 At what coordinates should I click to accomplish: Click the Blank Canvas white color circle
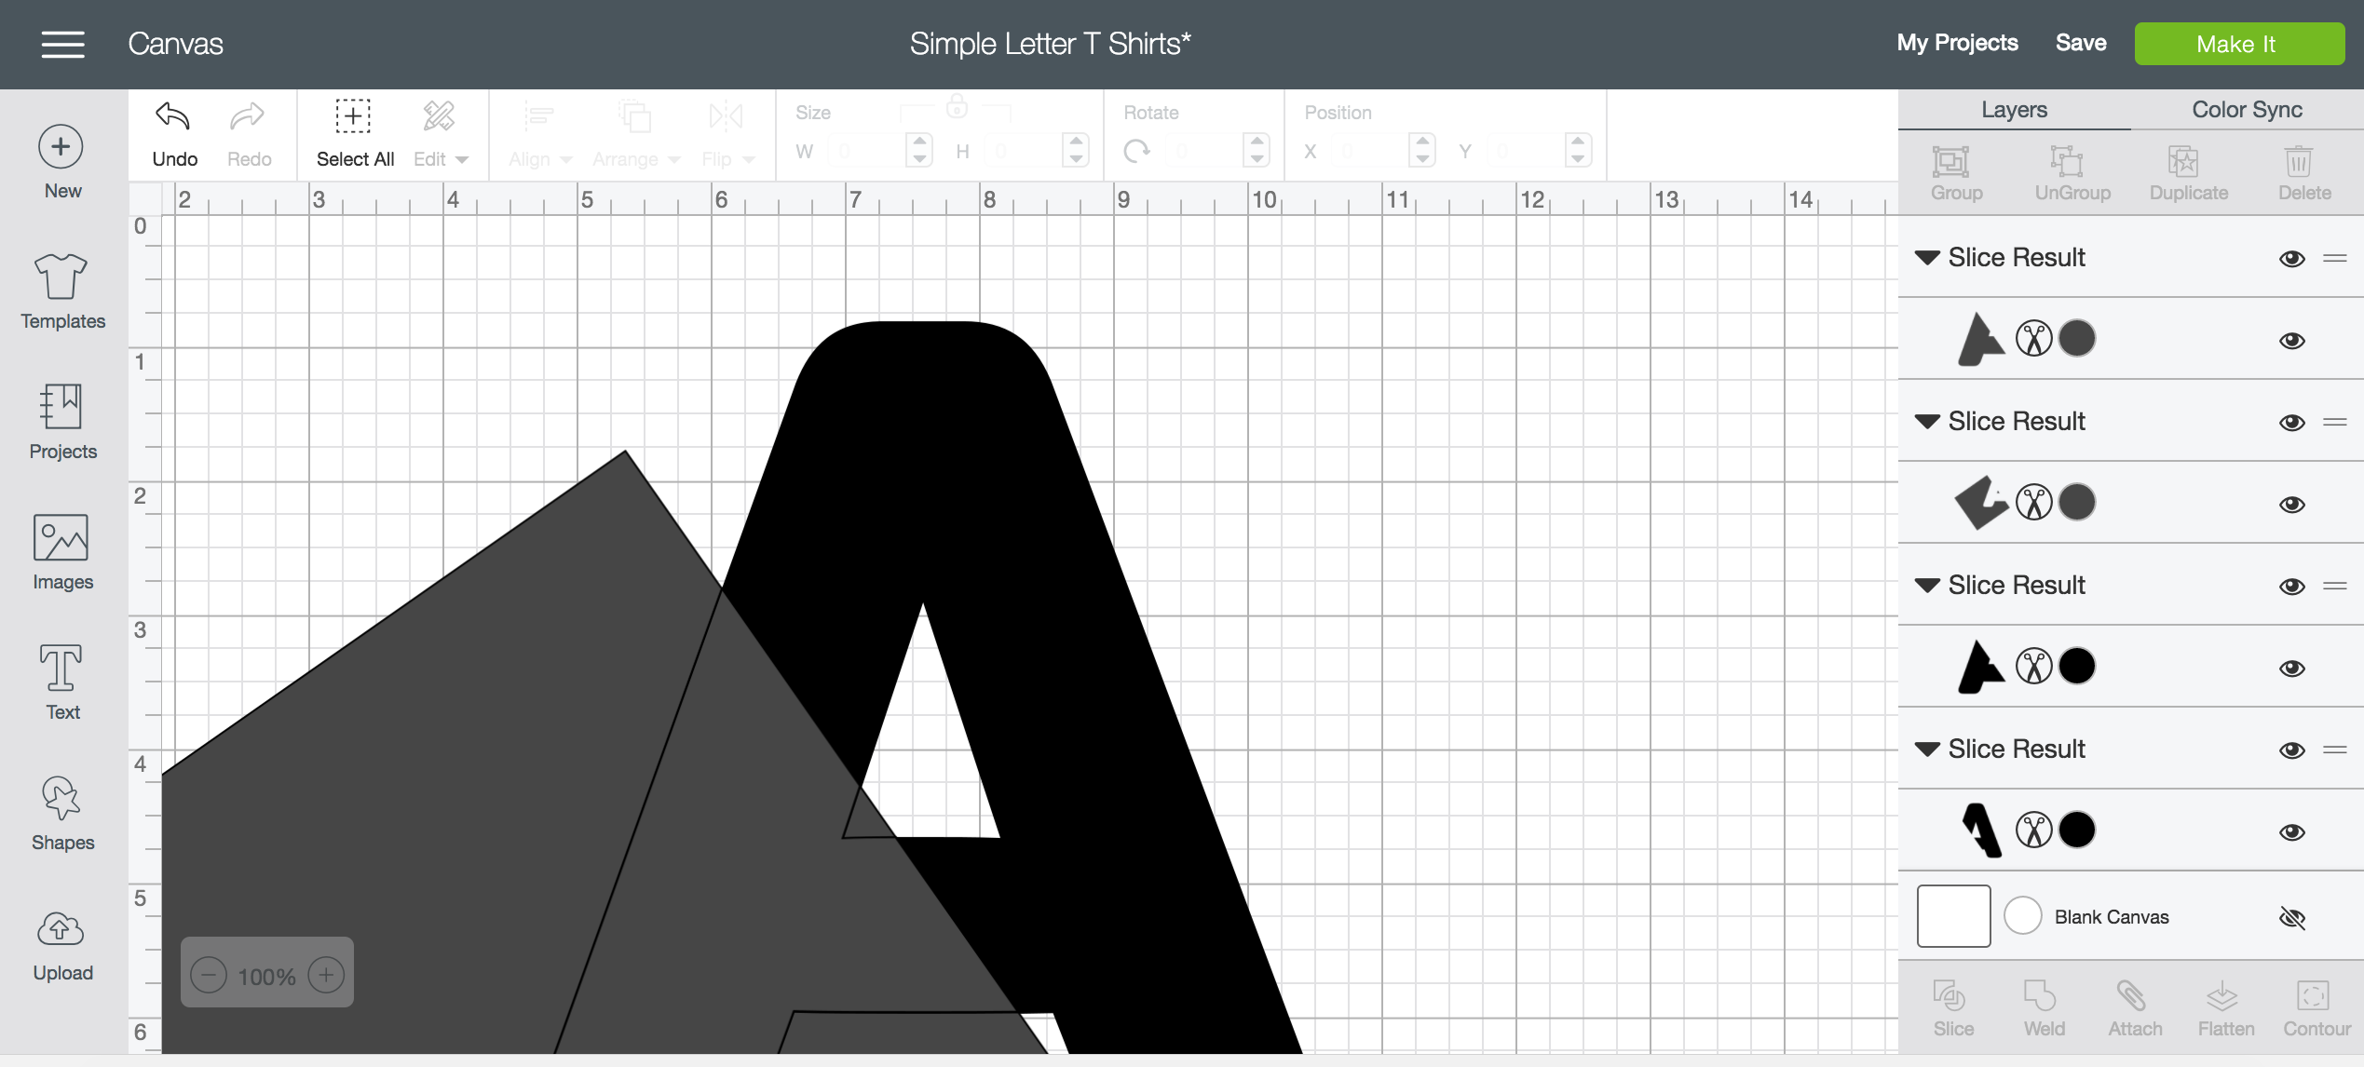pyautogui.click(x=2022, y=916)
